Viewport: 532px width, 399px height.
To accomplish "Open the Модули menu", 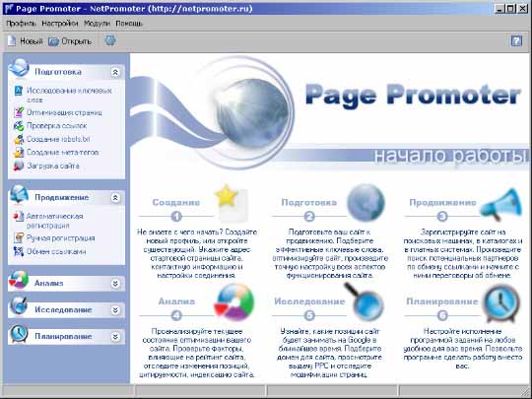I will [97, 24].
